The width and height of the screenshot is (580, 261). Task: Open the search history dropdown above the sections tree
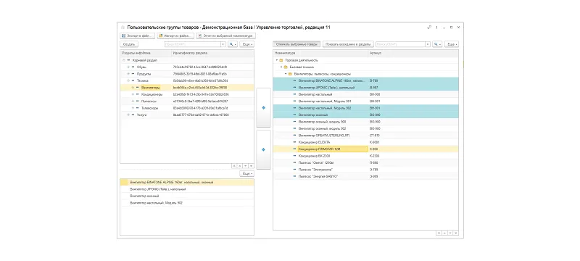pos(223,44)
